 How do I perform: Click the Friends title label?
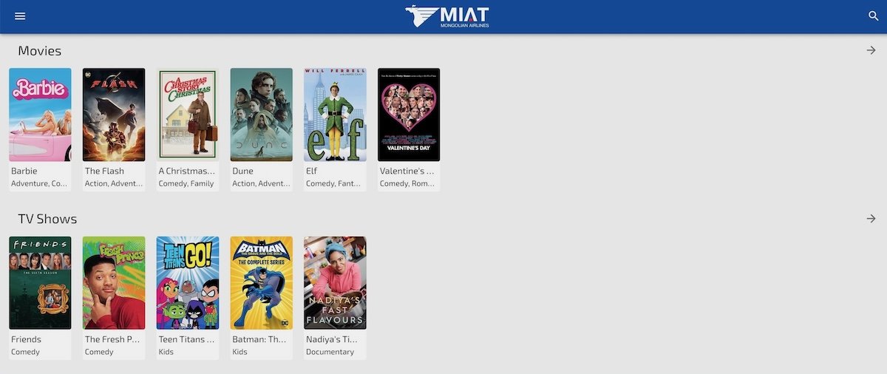[x=27, y=339]
